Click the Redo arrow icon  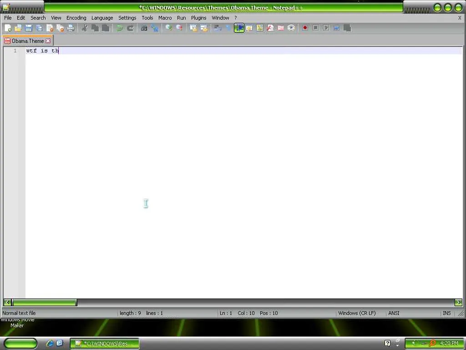[130, 28]
